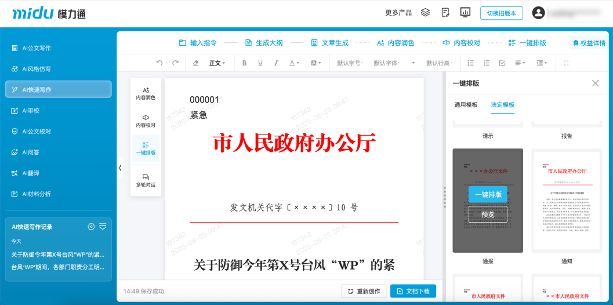Click 预览 on the 通报 template
The height and width of the screenshot is (305, 613).
click(488, 215)
